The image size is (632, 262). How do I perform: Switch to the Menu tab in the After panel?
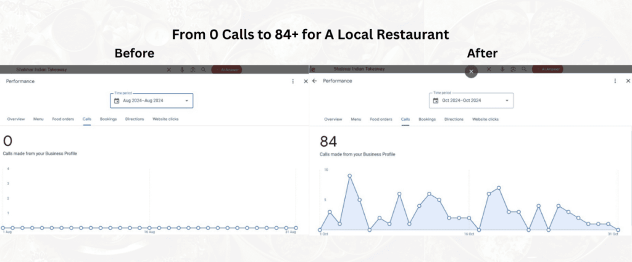(x=356, y=119)
